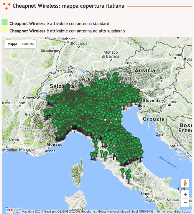Click the map data copyright attribution text
The image size is (194, 214).
pos(87,212)
